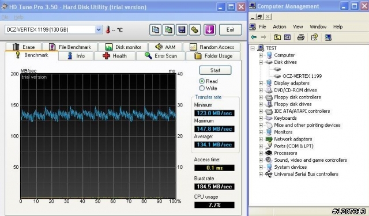Select the Benchmark tab
Viewport: 369px width, 216px height.
click(32, 55)
